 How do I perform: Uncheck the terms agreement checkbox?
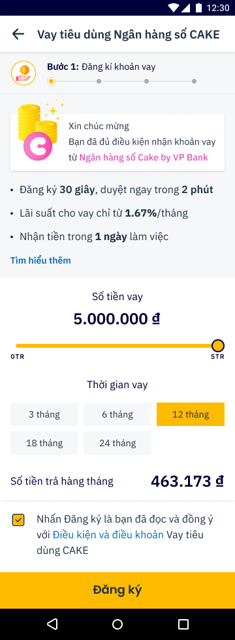[18, 520]
